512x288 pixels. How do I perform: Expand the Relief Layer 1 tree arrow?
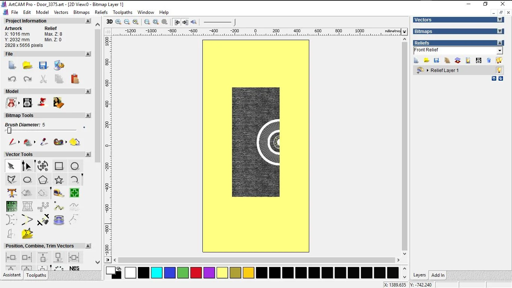pos(427,70)
